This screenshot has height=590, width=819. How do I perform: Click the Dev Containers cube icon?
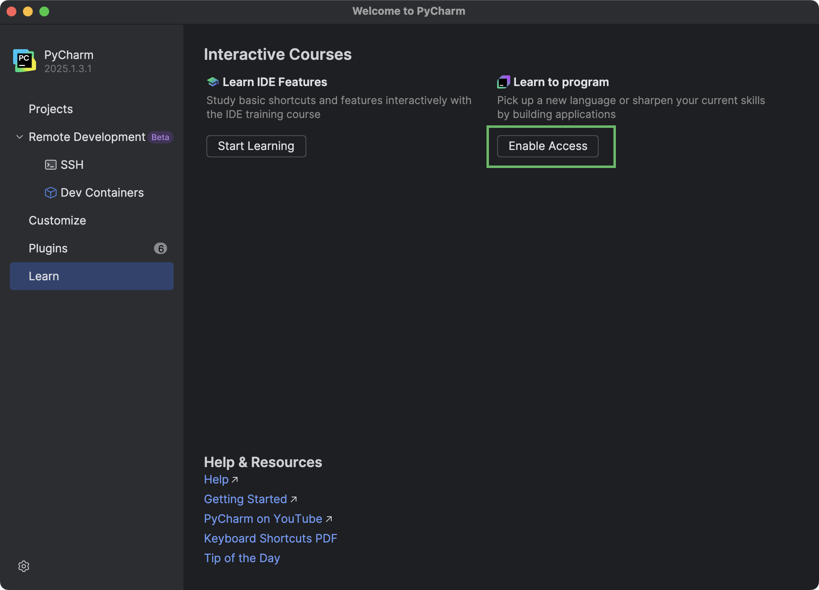coord(50,192)
